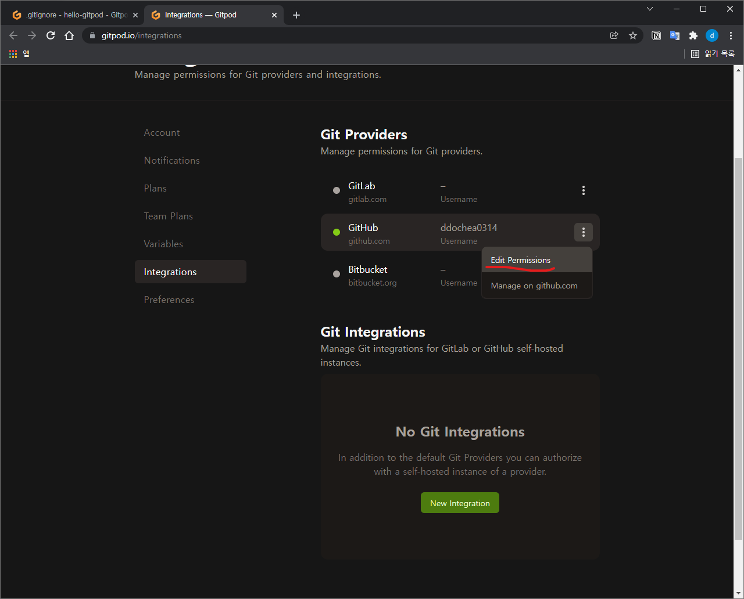Select the Integrations — Gitpod tab
This screenshot has width=744, height=599.
coord(213,15)
